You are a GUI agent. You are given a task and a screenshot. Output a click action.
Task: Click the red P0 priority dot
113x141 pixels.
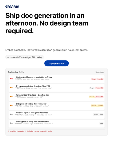click(10, 79)
